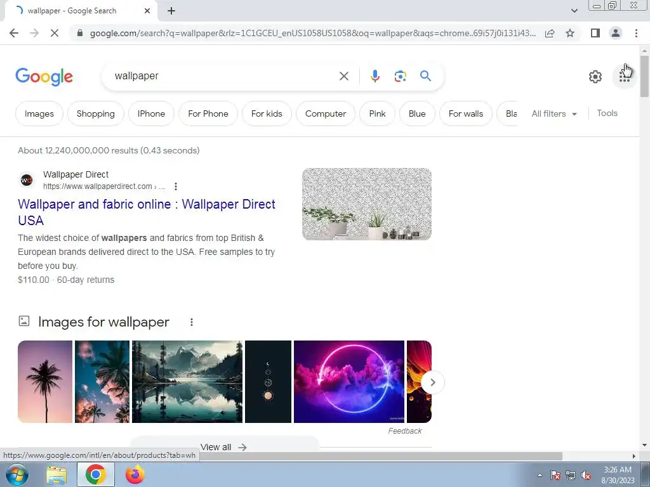650x487 pixels.
Task: Click the muted volume tray icon
Action: (586, 476)
